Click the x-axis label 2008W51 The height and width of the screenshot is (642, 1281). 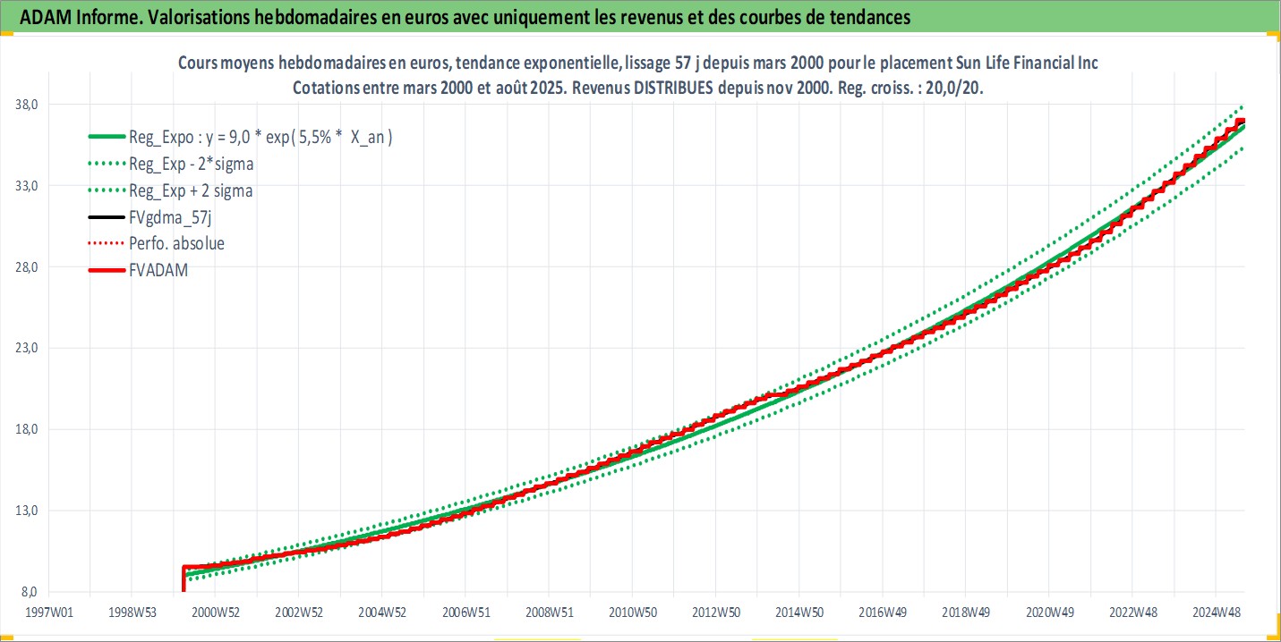pos(549,612)
